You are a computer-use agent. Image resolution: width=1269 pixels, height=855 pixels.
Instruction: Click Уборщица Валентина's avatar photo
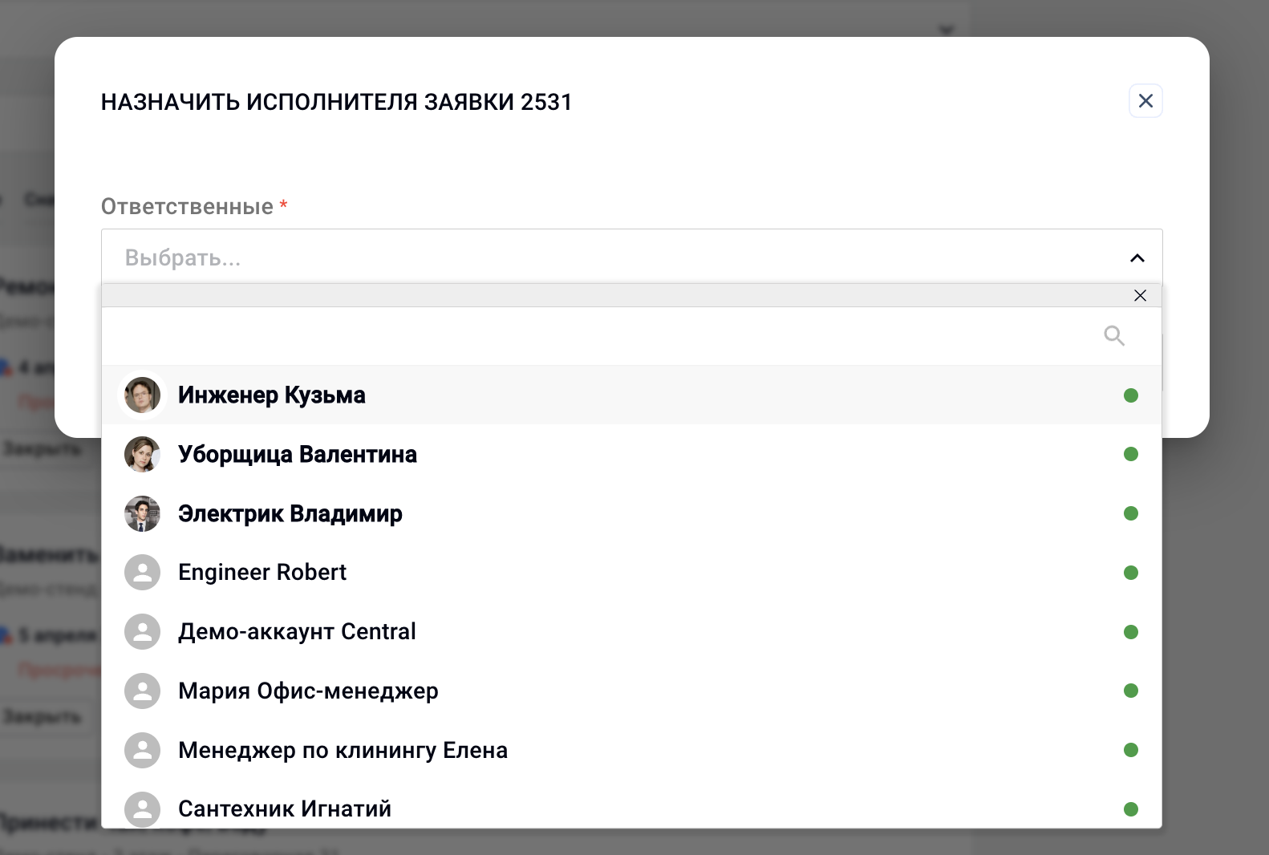tap(142, 454)
